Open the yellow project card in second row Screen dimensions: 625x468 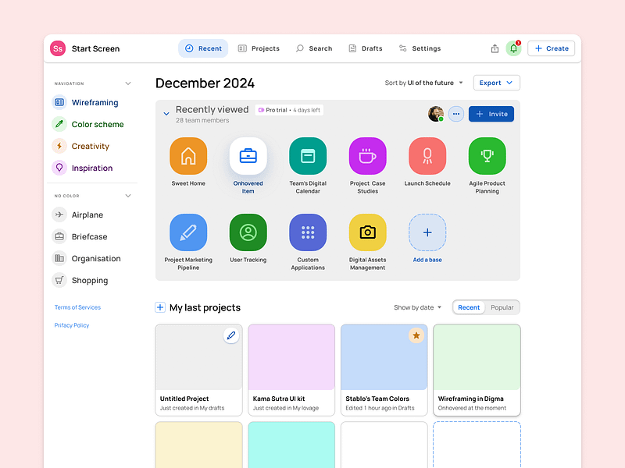198,445
